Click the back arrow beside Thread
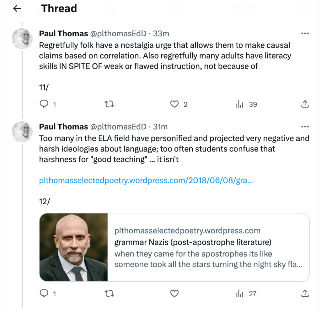Screen dimensions: 321x311 coord(17,8)
